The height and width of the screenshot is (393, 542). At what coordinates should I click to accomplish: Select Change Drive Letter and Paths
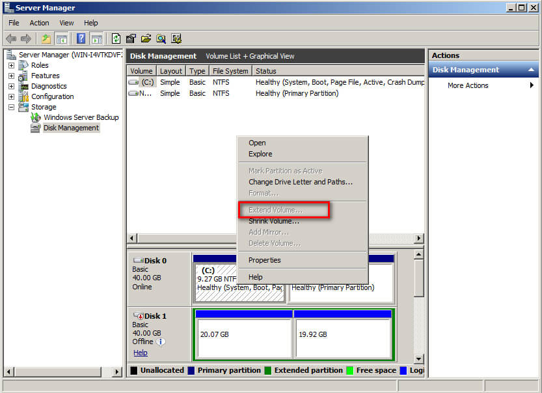(303, 182)
